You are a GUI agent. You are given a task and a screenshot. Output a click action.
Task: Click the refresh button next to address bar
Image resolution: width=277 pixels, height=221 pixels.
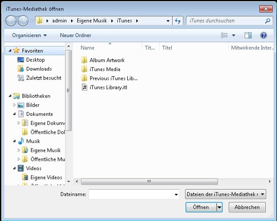coord(178,21)
